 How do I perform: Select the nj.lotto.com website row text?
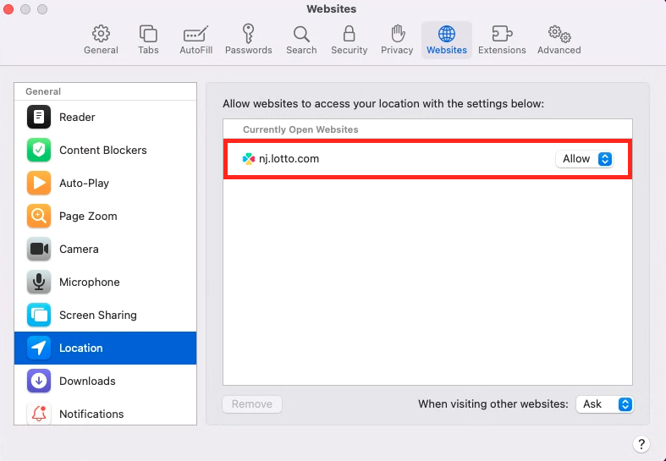pos(289,159)
